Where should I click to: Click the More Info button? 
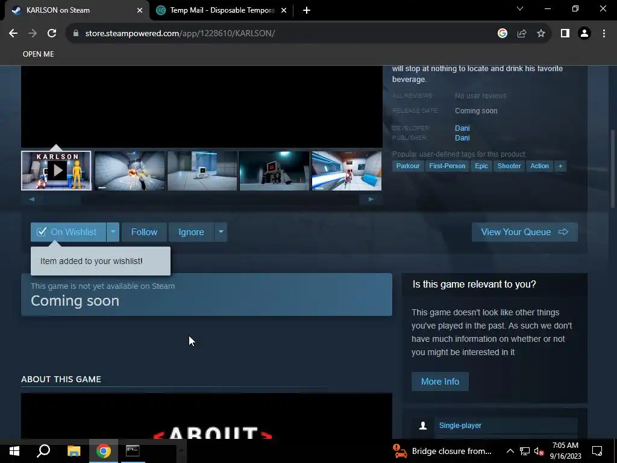[440, 382]
